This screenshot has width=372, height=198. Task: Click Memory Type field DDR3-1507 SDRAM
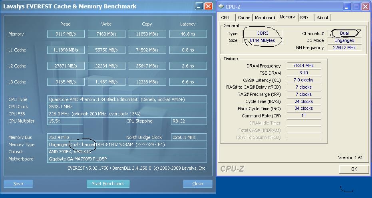tap(127, 145)
